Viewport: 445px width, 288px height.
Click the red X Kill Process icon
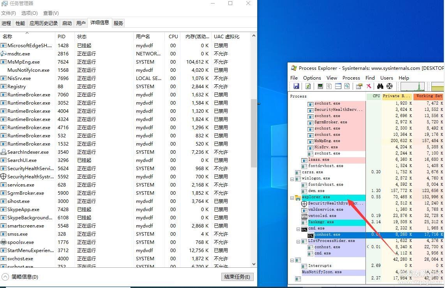369,86
